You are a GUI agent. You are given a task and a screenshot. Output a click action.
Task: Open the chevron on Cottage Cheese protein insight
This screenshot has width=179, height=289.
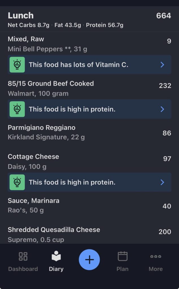click(x=162, y=182)
